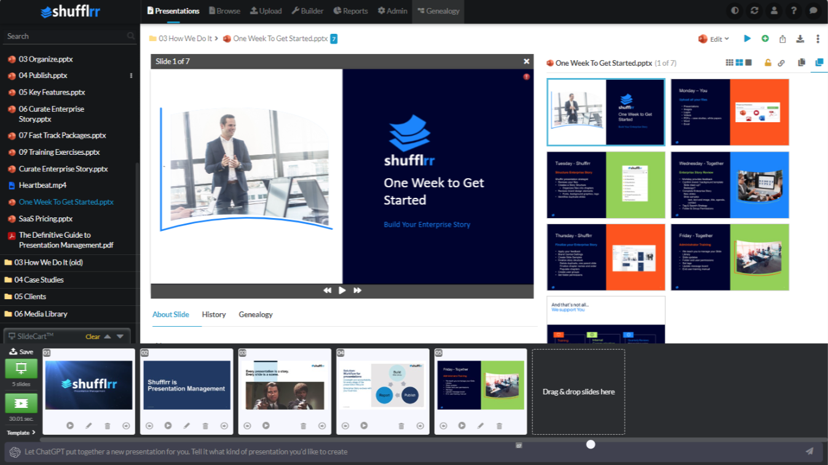This screenshot has height=465, width=828.
Task: Open the Builder tab
Action: pos(307,10)
